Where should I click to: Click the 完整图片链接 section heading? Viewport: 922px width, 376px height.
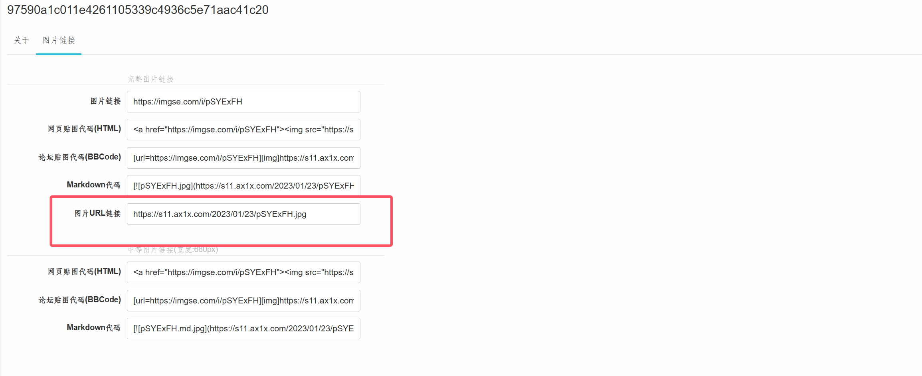click(150, 79)
